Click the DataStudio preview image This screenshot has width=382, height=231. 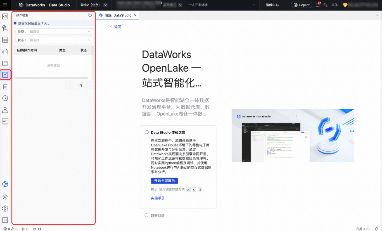tap(293, 135)
